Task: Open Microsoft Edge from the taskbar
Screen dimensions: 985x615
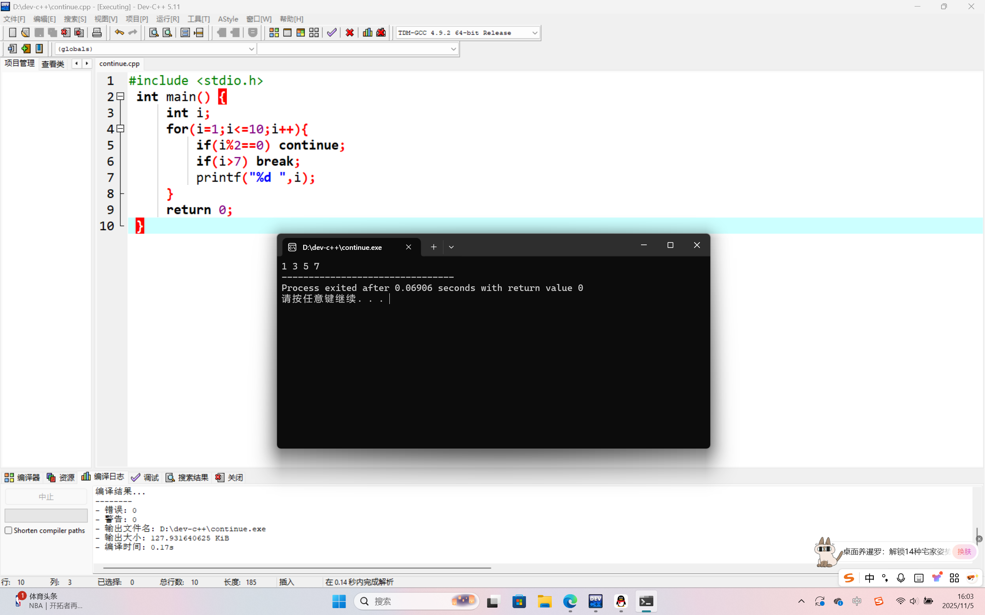Action: click(570, 601)
